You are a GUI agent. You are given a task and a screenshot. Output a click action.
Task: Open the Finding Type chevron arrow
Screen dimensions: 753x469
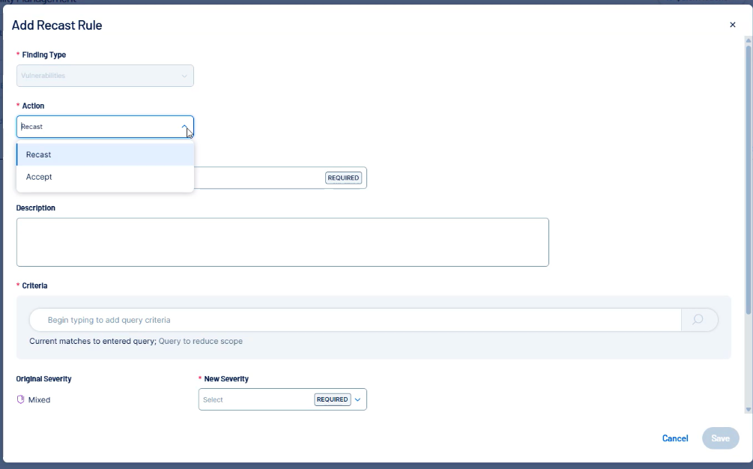pyautogui.click(x=184, y=76)
